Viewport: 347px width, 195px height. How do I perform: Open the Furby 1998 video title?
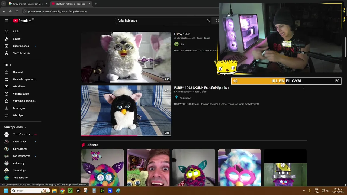[182, 34]
